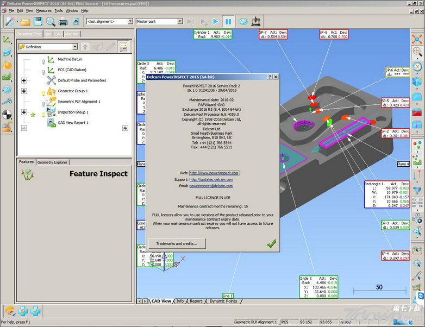
Task: Click the point cloud icon in left sidebar
Action: point(7,90)
